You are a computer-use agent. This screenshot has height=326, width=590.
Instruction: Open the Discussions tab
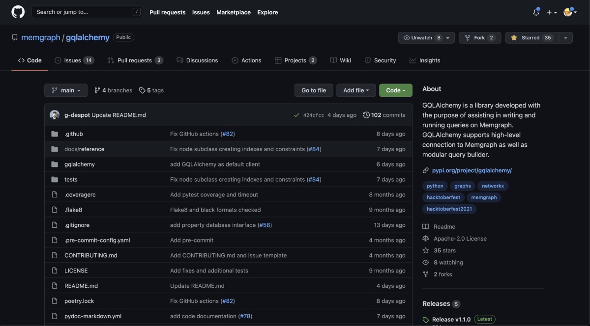click(x=197, y=60)
